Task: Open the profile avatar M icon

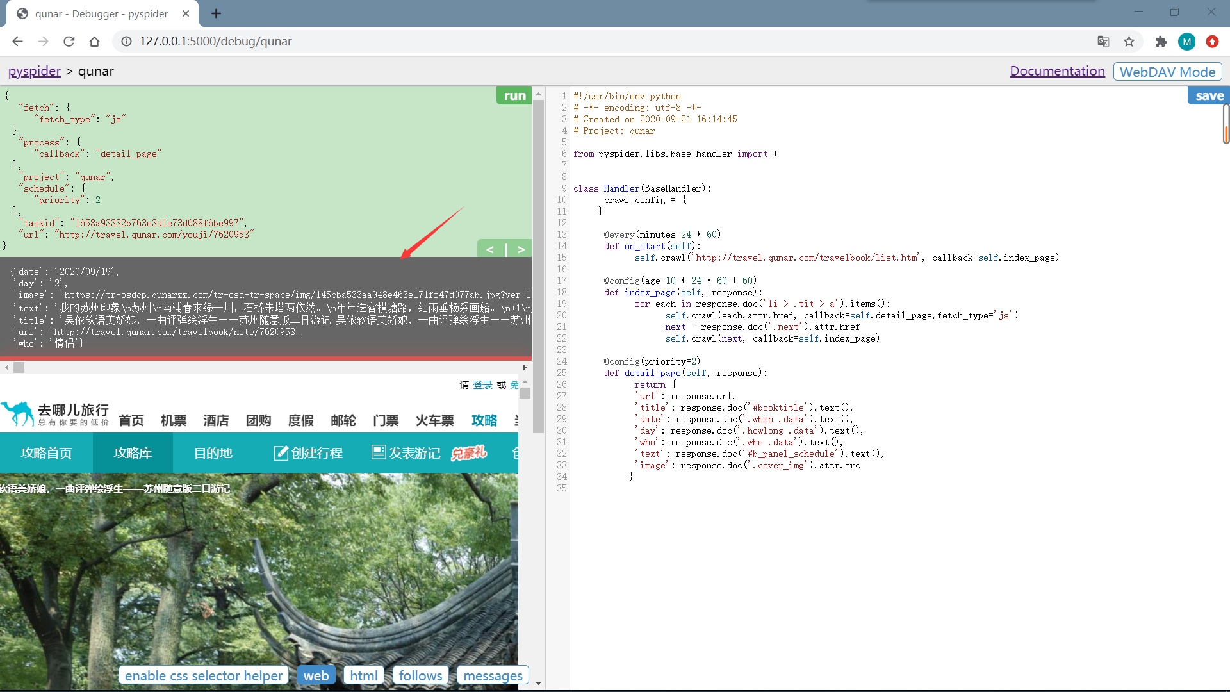Action: point(1186,42)
